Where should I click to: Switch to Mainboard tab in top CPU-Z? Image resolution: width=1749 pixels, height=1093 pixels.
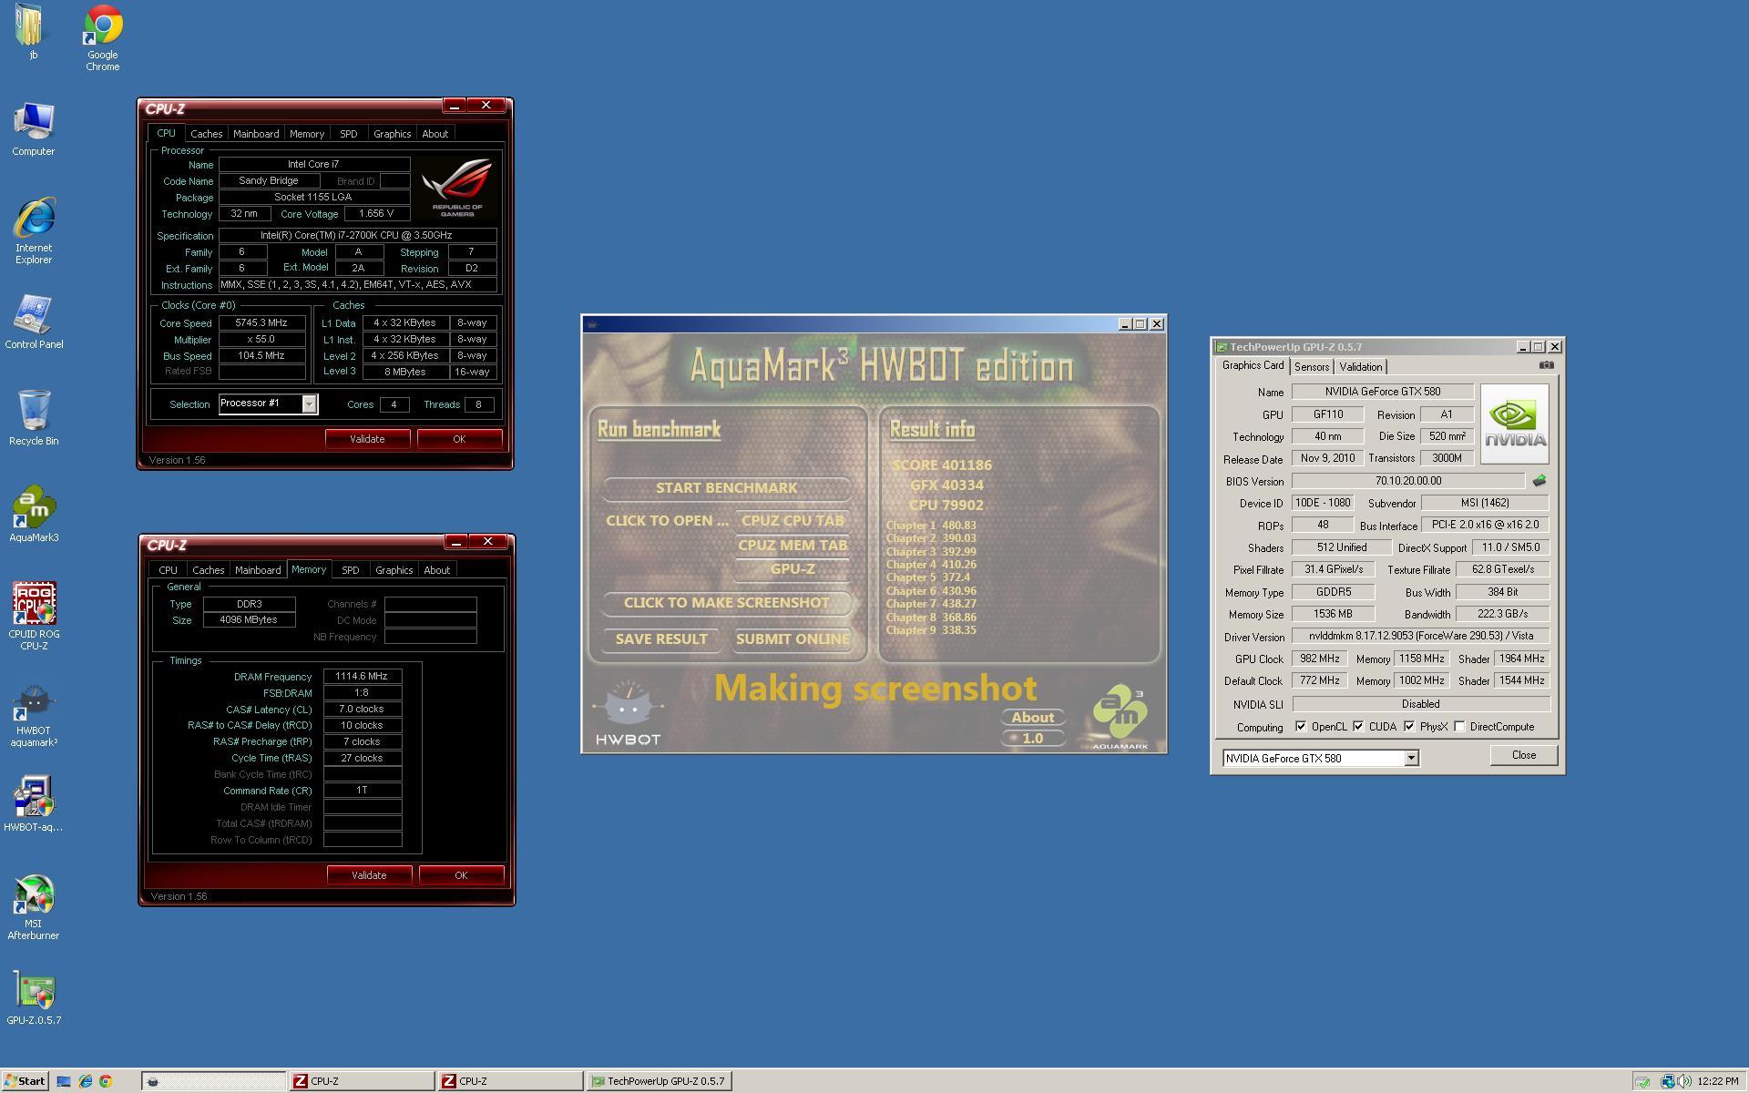tap(256, 134)
